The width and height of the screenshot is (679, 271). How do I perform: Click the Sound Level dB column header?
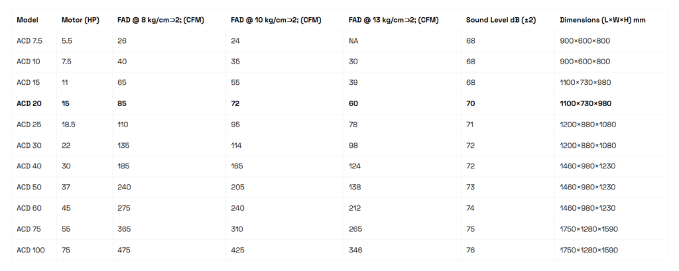coord(501,21)
